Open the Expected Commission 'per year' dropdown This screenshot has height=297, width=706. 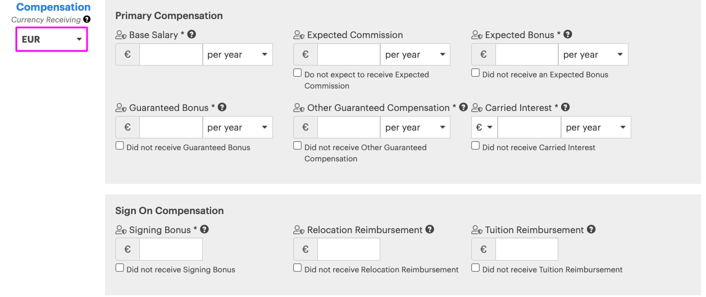click(x=416, y=55)
